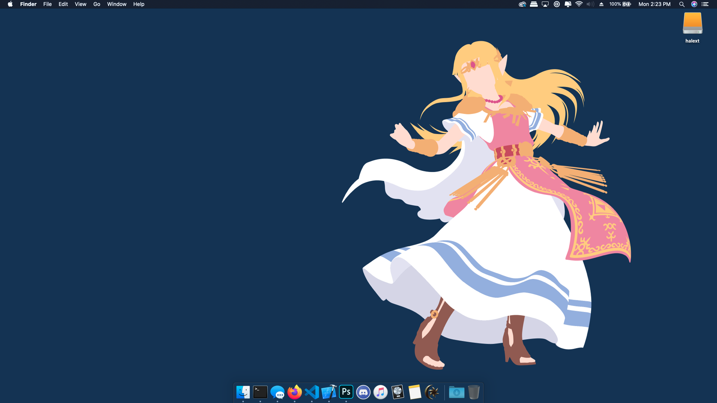
Task: Open the Trash in the Dock
Action: tap(474, 392)
